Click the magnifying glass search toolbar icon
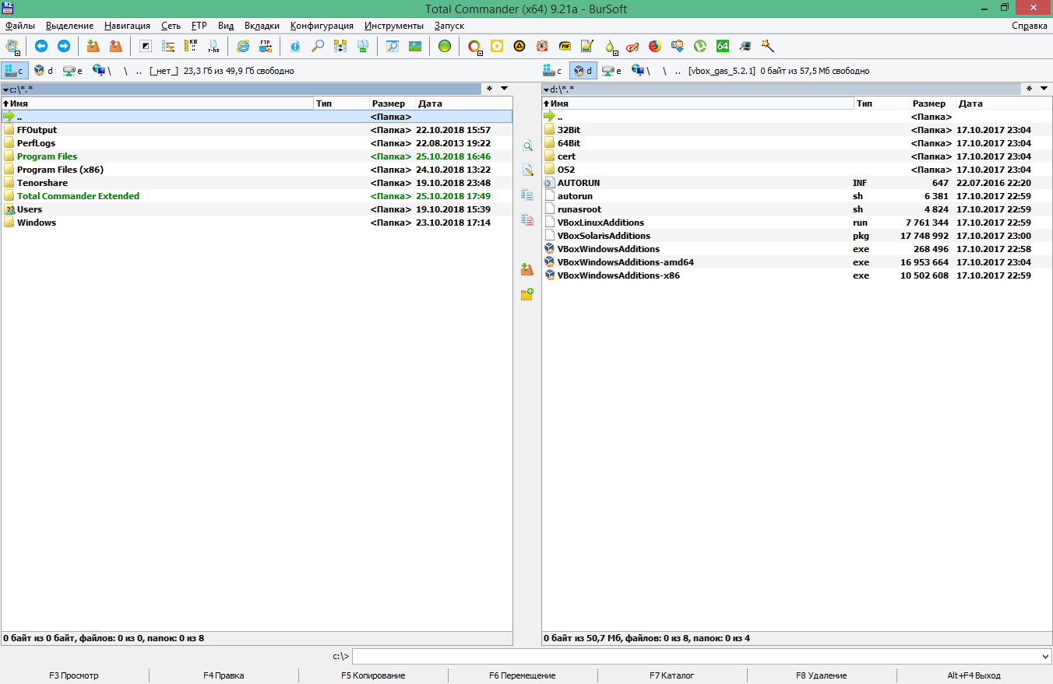Viewport: 1053px width, 684px height. click(317, 47)
